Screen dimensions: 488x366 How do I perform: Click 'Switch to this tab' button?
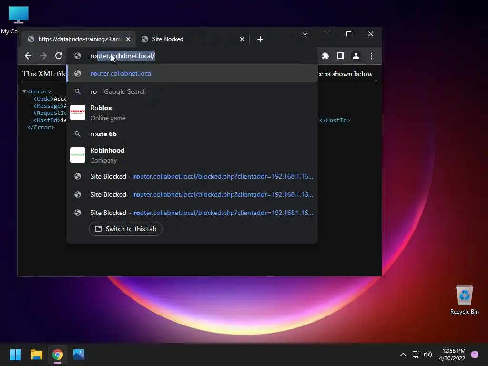click(x=125, y=229)
